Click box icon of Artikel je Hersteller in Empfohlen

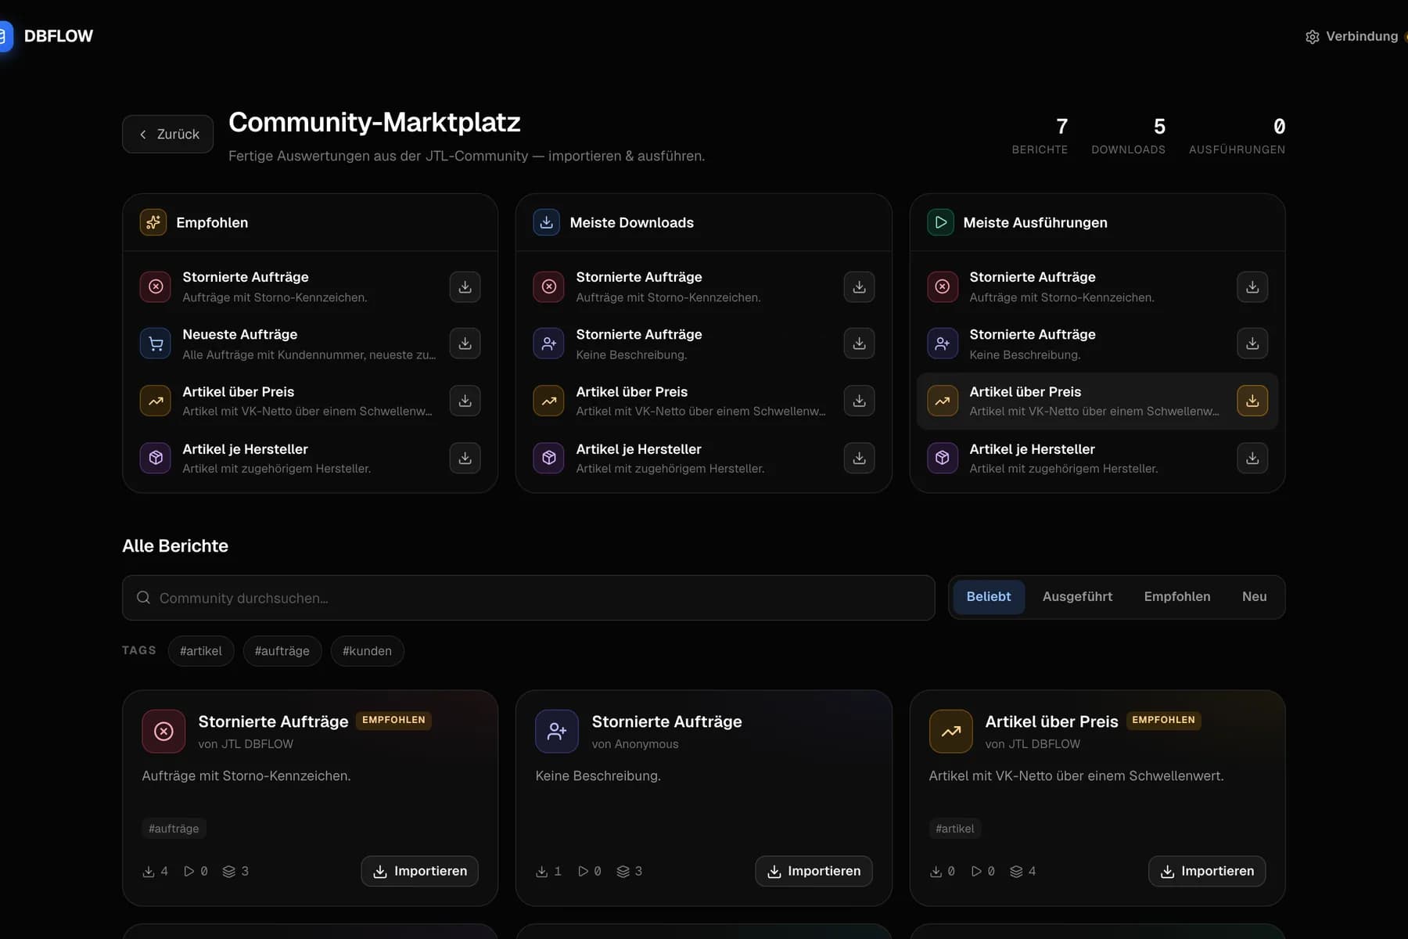(x=156, y=459)
